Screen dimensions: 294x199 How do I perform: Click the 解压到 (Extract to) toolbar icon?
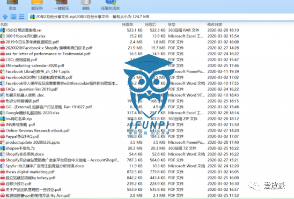[37, 5]
